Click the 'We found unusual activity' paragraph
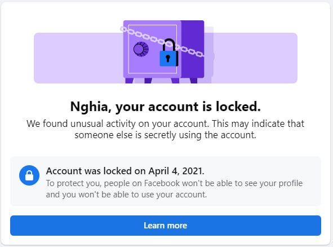Image resolution: width=333 pixels, height=247 pixels. [x=166, y=129]
